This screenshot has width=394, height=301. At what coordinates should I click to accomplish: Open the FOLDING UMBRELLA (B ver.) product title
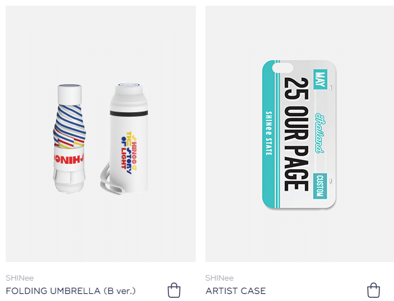coord(71,291)
